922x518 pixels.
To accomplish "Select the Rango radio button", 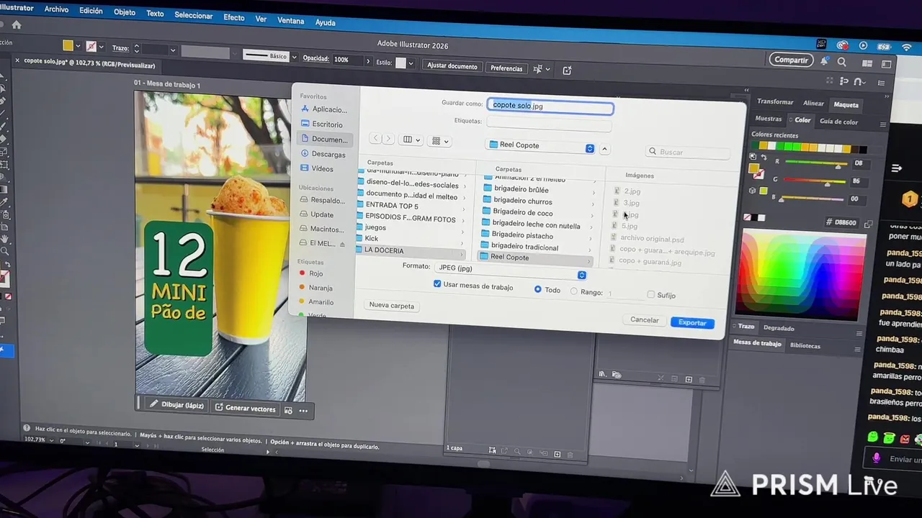I will 573,292.
